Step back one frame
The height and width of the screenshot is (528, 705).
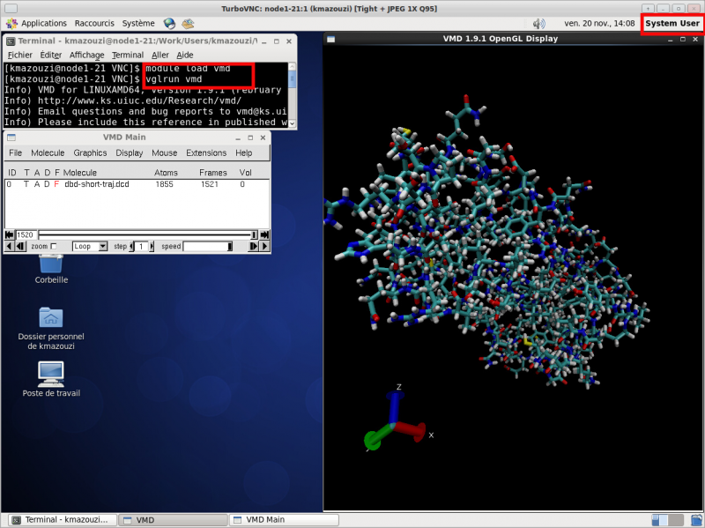[x=20, y=247]
